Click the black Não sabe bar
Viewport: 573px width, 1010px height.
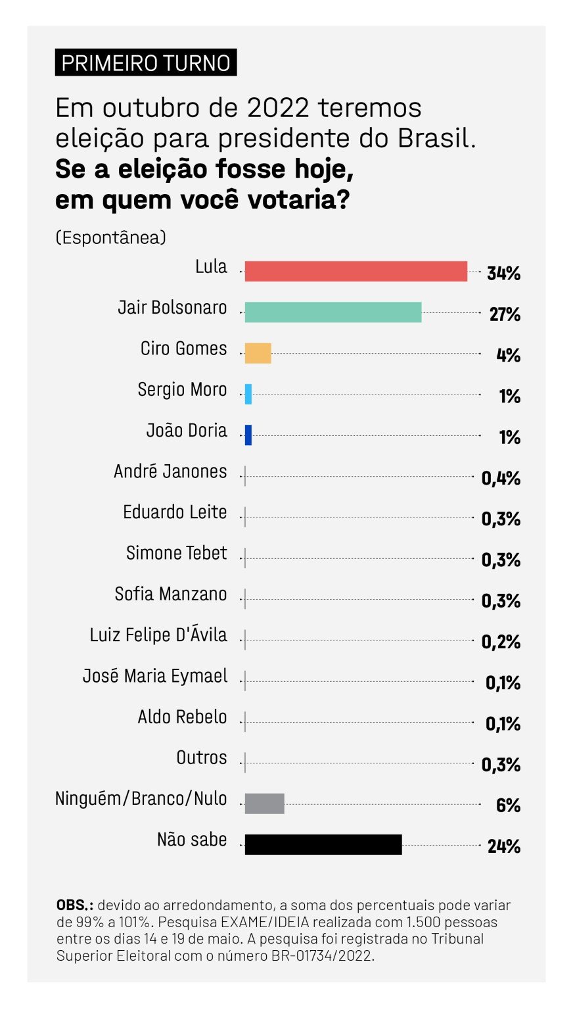(x=323, y=844)
